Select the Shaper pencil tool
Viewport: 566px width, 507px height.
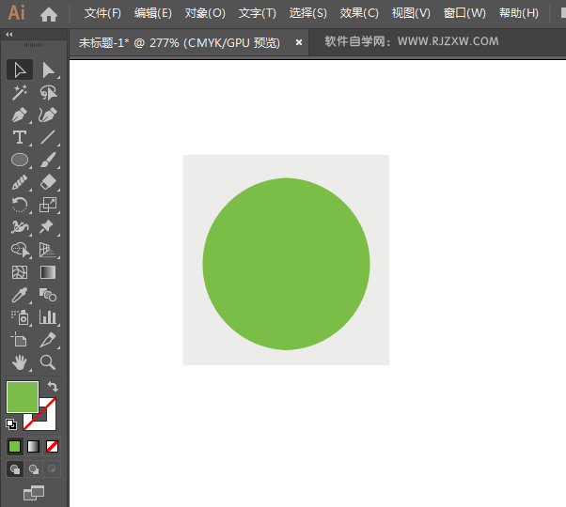click(x=20, y=182)
